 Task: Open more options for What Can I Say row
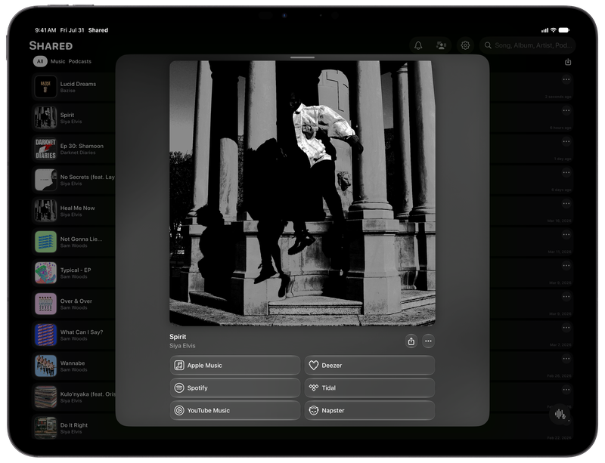click(x=566, y=328)
